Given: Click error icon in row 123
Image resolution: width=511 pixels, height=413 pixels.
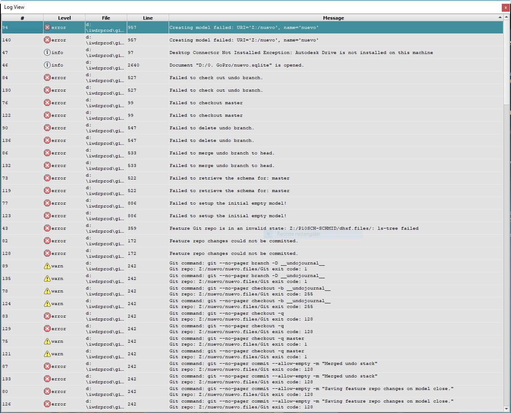Looking at the screenshot, I should pos(47,215).
